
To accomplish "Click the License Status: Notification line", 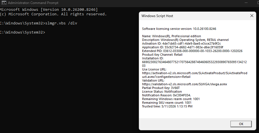I will click(x=162, y=92).
